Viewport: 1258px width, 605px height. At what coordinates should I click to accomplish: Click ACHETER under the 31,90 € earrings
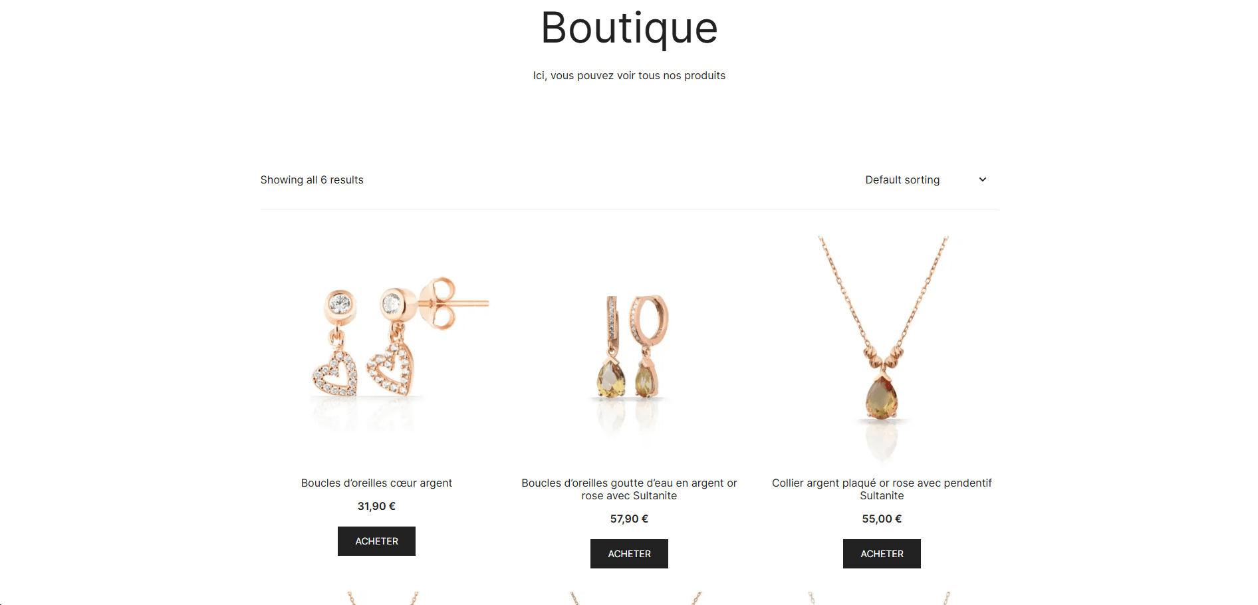click(376, 541)
